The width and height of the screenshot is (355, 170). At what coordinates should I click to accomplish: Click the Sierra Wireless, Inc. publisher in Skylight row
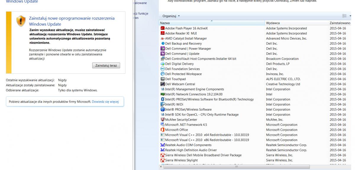tap(280, 160)
